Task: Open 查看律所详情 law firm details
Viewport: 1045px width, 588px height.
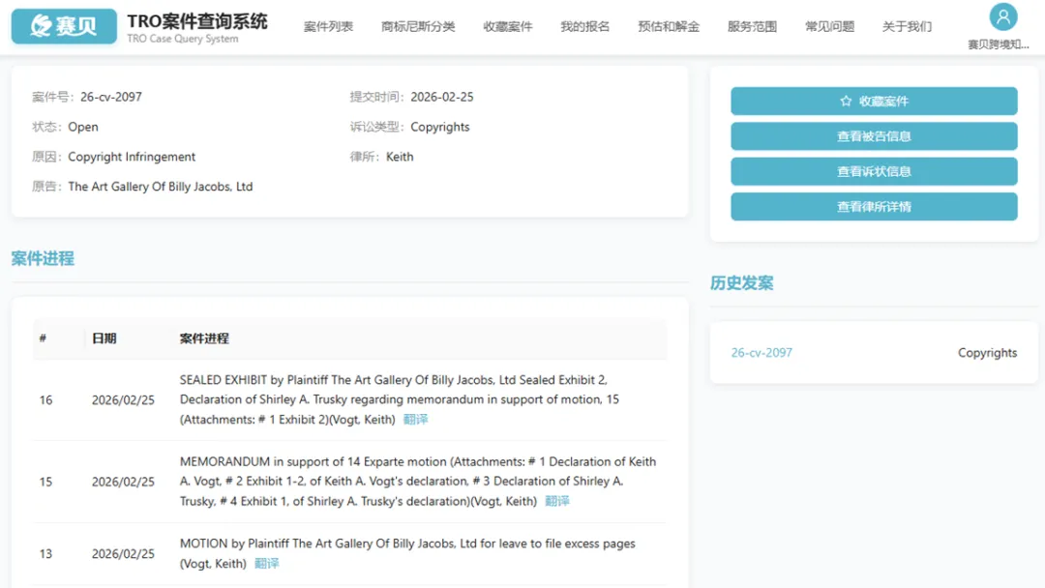Action: tap(873, 206)
